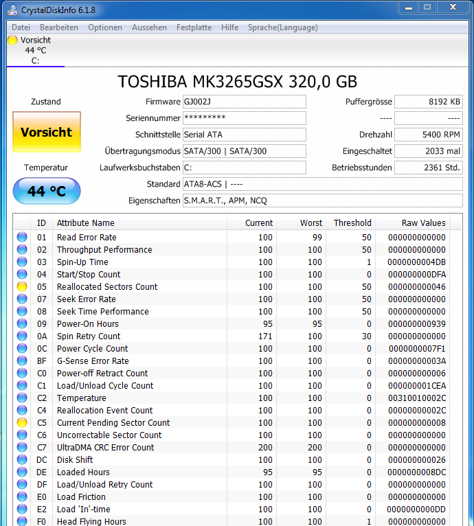This screenshot has height=526, width=474.
Task: Click the blue status icon for Throughput Performance
Action: pos(22,249)
